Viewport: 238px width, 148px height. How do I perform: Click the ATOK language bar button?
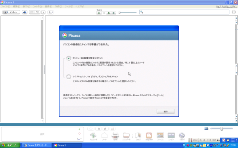(195, 140)
